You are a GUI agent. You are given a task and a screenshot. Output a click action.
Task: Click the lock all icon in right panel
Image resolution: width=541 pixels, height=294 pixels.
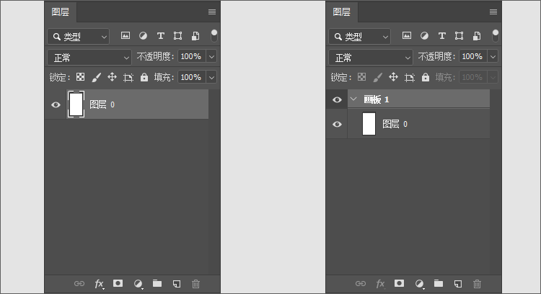point(426,77)
